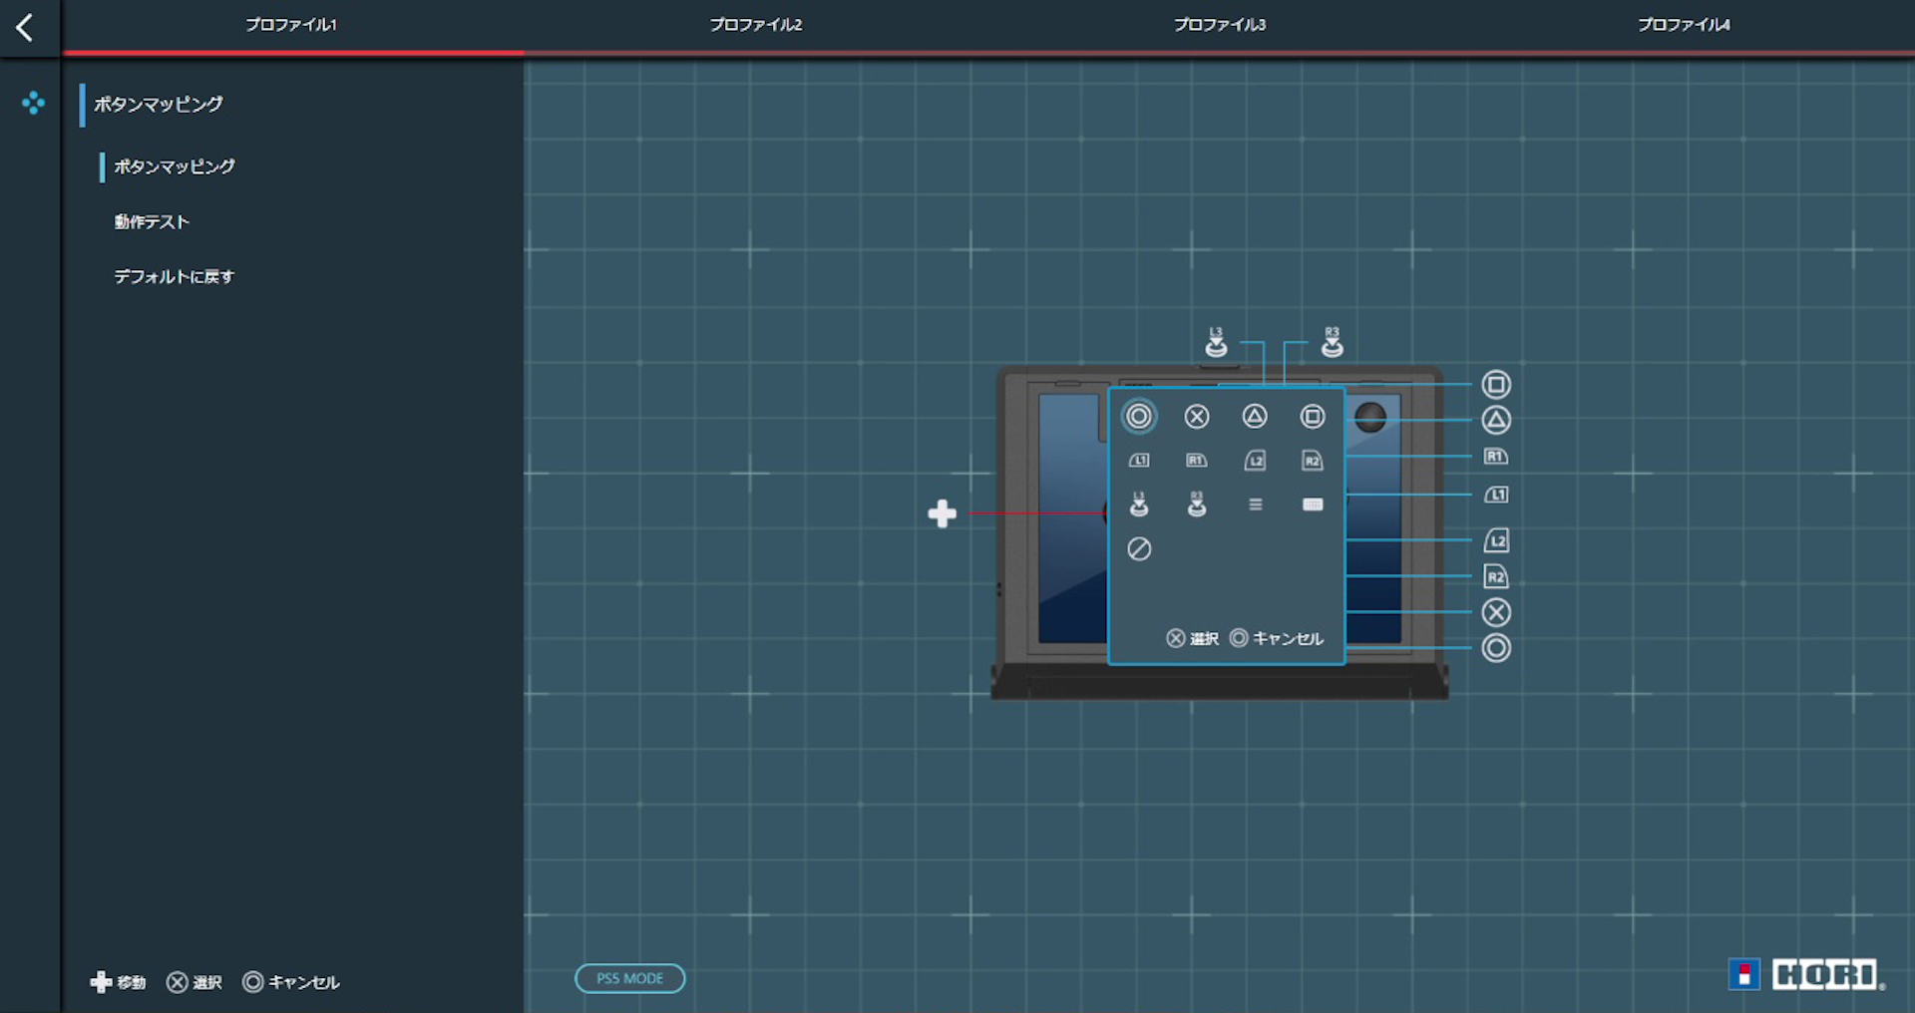Select the R2 callout right of the controller
The width and height of the screenshot is (1915, 1013).
[x=1496, y=576]
